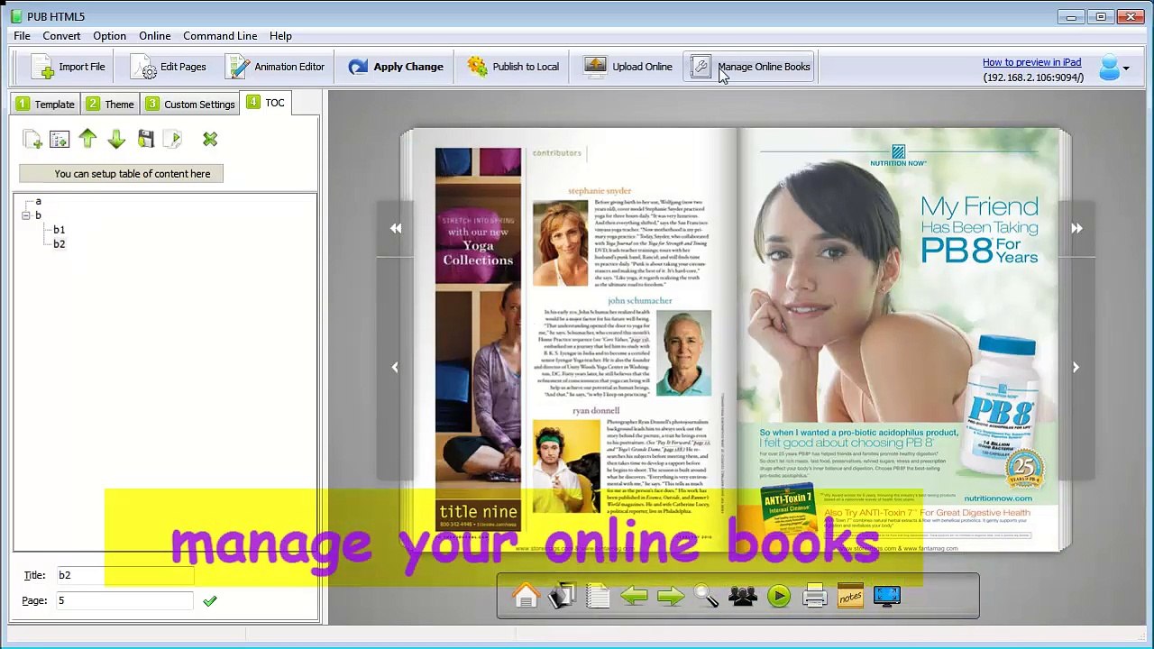Click the printer icon
This screenshot has width=1154, height=649.
(x=815, y=596)
